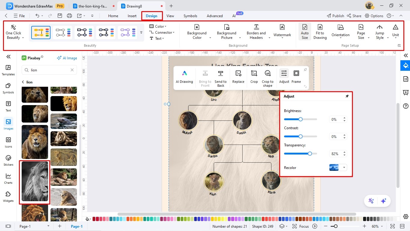Open the Page Setup dialog launcher

click(399, 45)
